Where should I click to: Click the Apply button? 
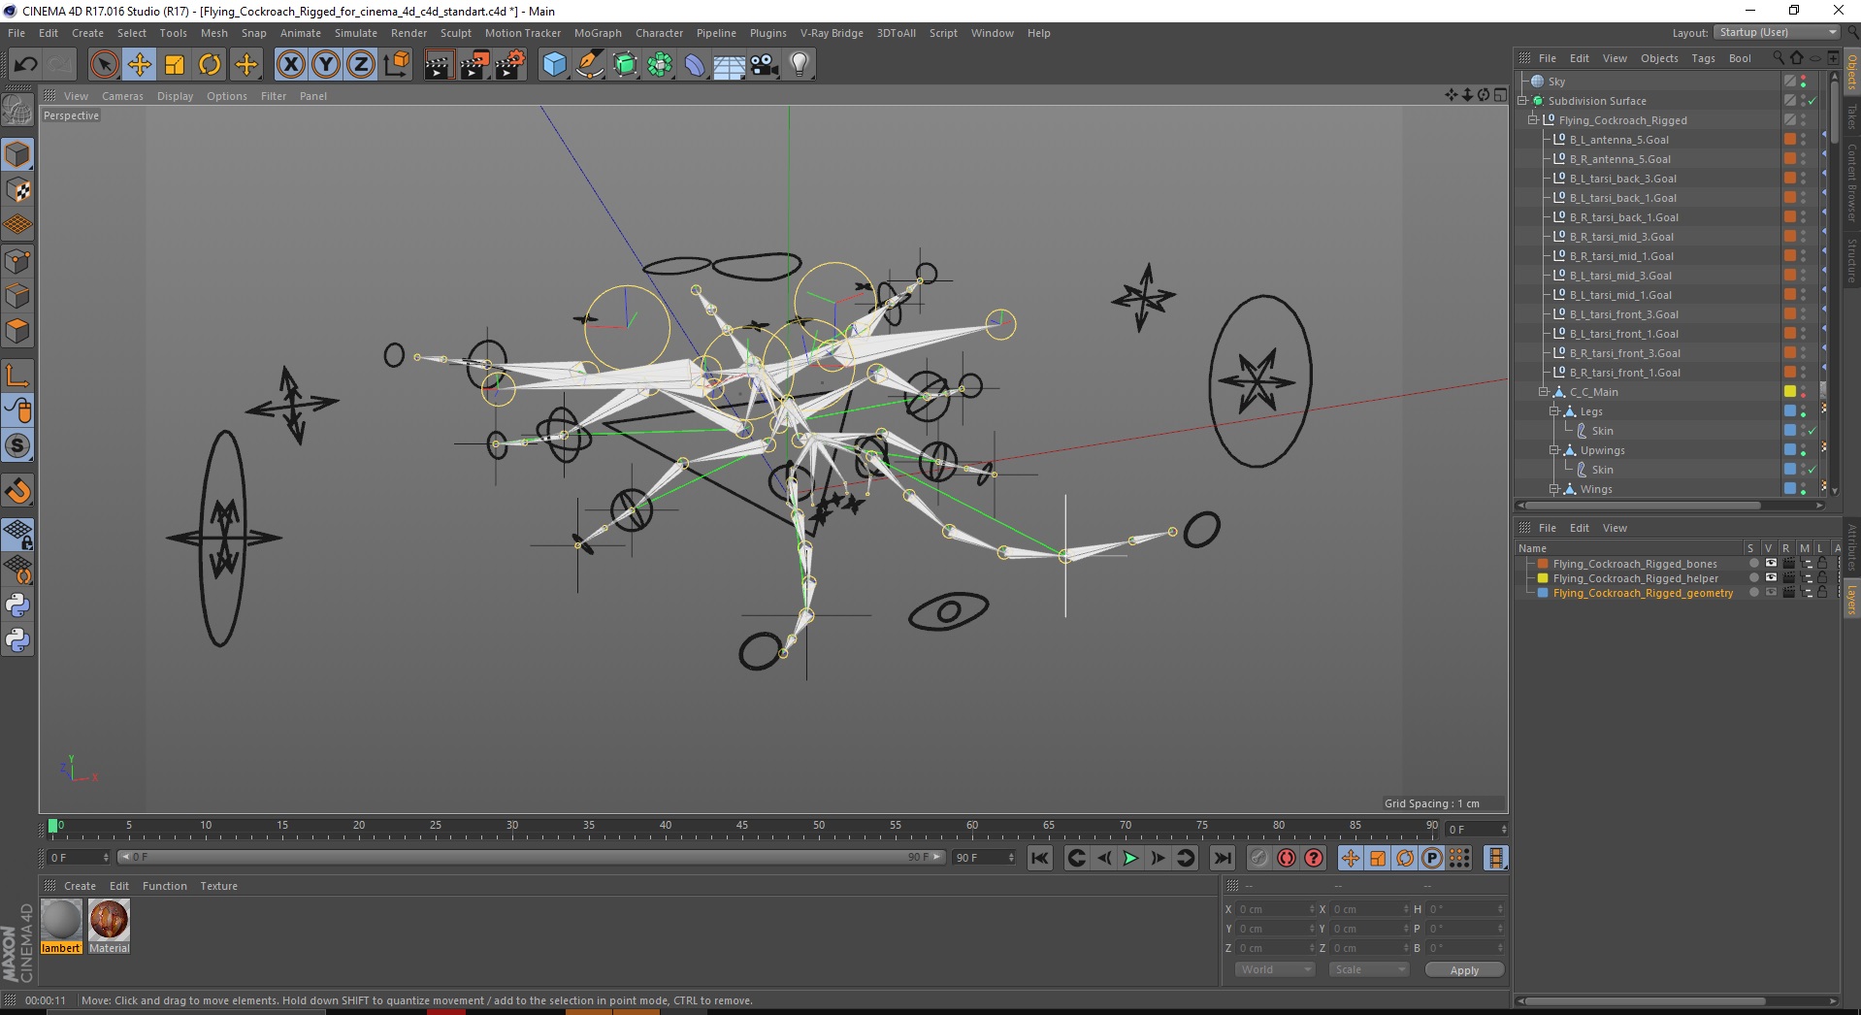[x=1464, y=970]
